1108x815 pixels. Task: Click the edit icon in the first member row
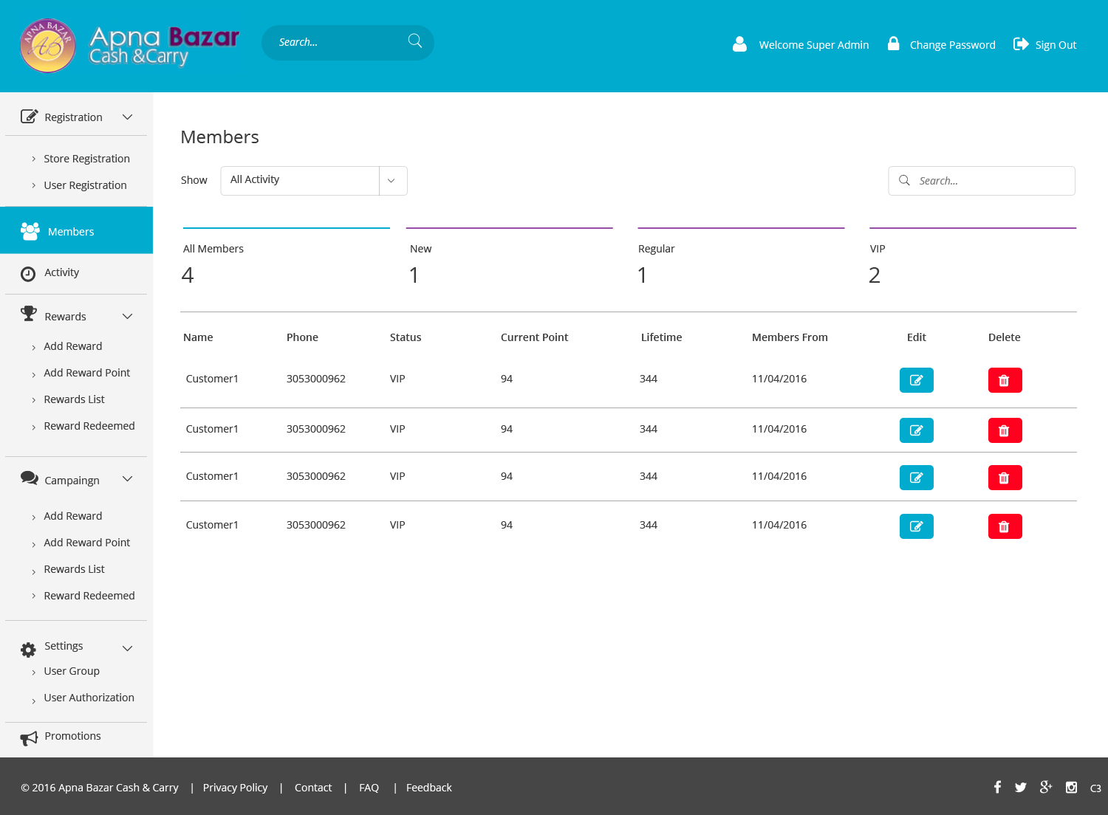point(916,380)
